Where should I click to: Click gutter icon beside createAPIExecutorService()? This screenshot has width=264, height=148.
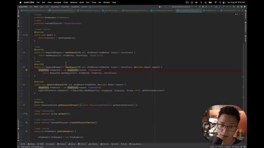26,123
